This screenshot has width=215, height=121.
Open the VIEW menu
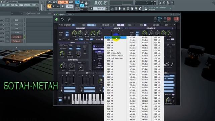point(21,5)
